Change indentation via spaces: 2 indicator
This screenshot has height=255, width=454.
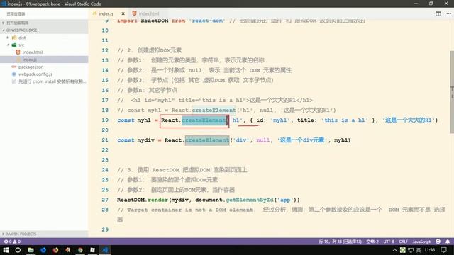tap(372, 242)
